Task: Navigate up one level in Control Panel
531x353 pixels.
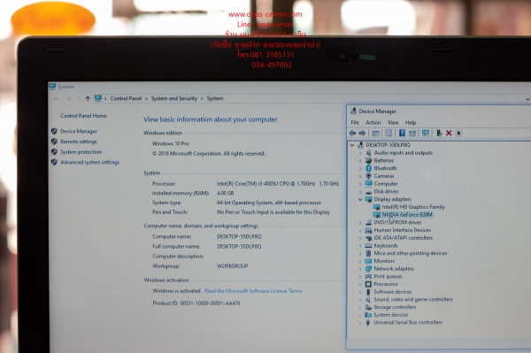Action: tap(88, 98)
